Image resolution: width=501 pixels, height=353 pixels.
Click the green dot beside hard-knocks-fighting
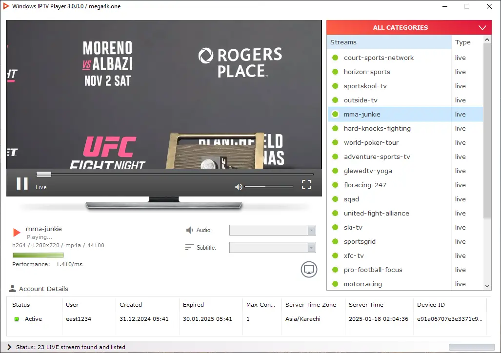pyautogui.click(x=335, y=128)
